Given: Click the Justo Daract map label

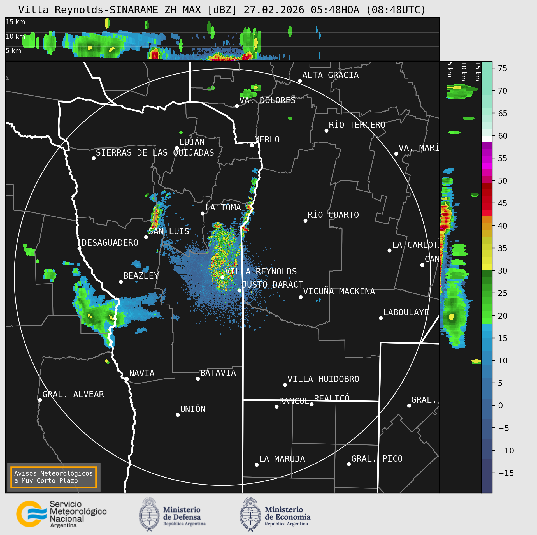Looking at the screenshot, I should pos(273,285).
